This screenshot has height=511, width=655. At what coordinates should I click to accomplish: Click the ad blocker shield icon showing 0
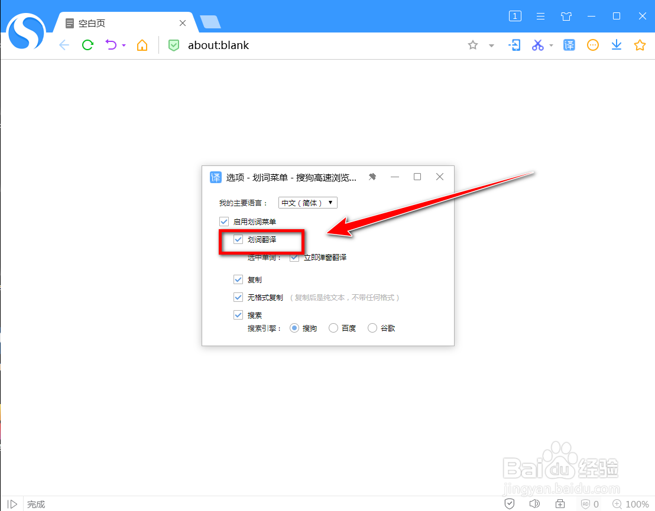tap(590, 504)
